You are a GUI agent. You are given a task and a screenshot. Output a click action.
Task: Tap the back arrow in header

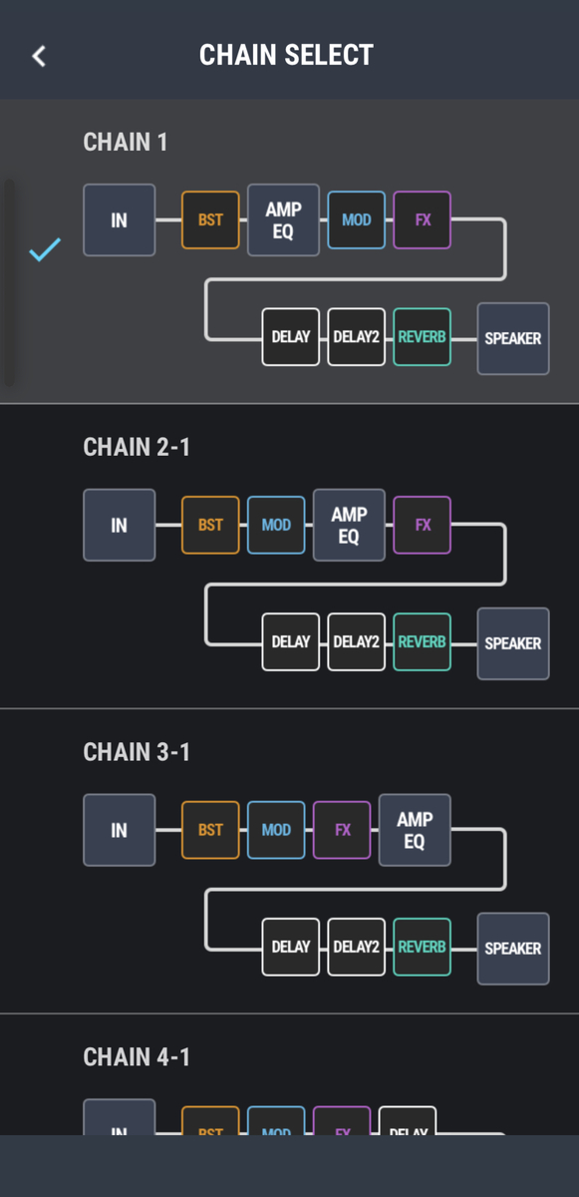(39, 56)
